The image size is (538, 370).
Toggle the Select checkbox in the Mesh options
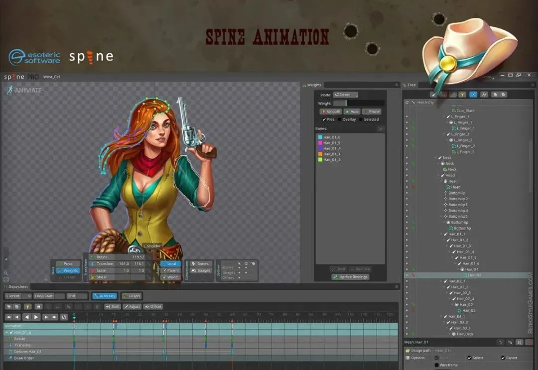[469, 358]
